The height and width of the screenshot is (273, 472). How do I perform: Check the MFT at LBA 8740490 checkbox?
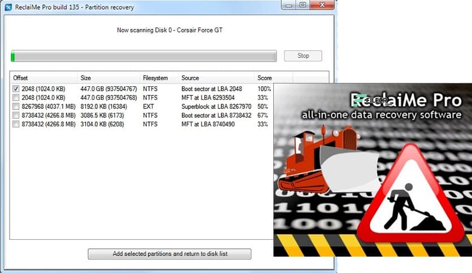16,124
